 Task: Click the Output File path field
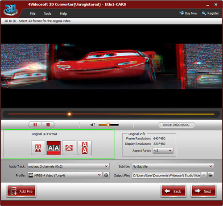pyautogui.click(x=166, y=175)
